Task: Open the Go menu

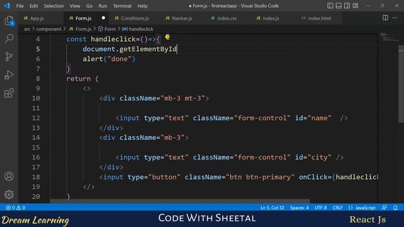Action: pyautogui.click(x=89, y=6)
